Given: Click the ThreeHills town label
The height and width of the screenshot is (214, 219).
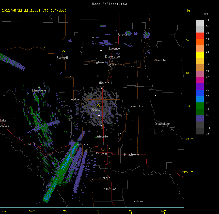Looking at the screenshot, I should point(136,106).
